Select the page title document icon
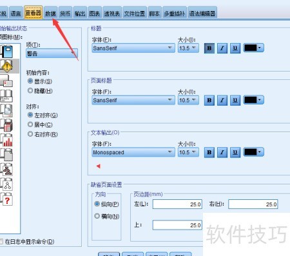The height and width of the screenshot is (256, 290). (x=7, y=110)
